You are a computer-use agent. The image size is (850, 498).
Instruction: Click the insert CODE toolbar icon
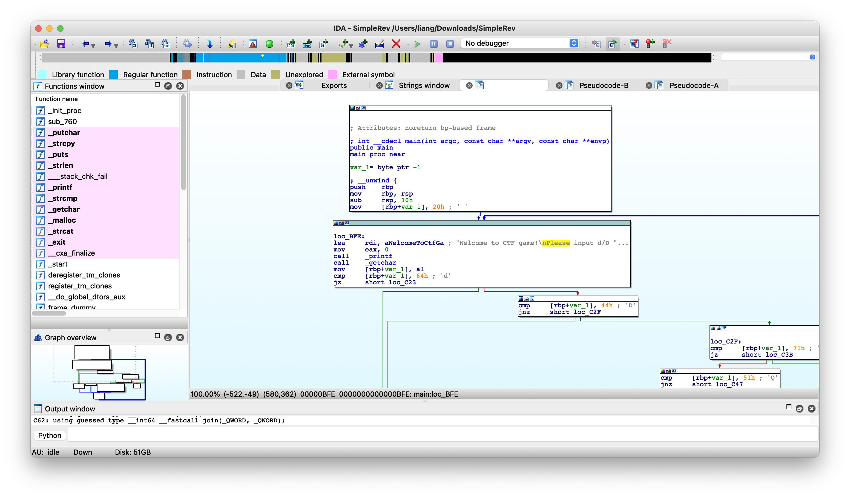(x=291, y=44)
